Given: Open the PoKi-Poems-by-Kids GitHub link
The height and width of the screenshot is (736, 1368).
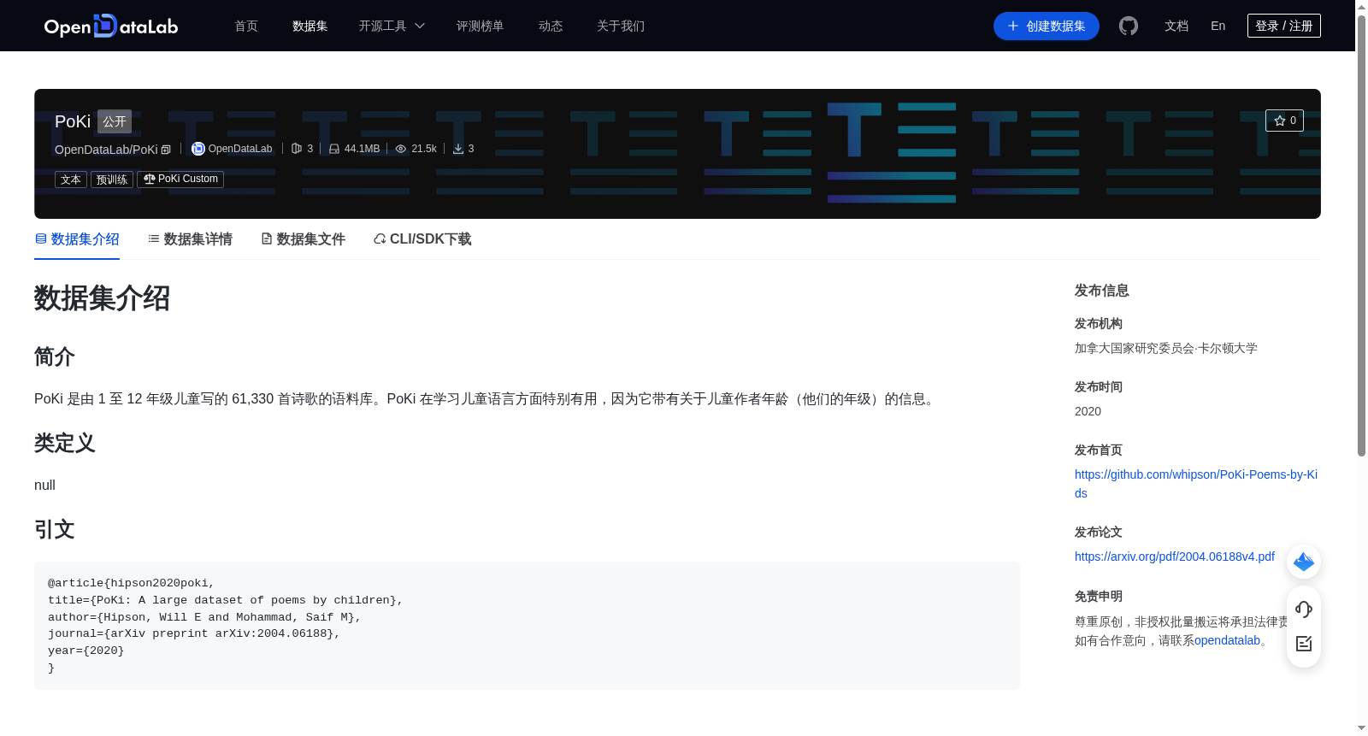Looking at the screenshot, I should 1196,484.
